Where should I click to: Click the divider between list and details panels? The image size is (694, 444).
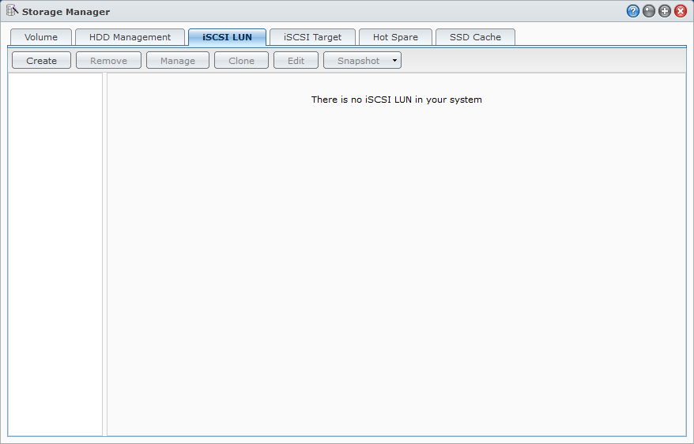(105, 253)
